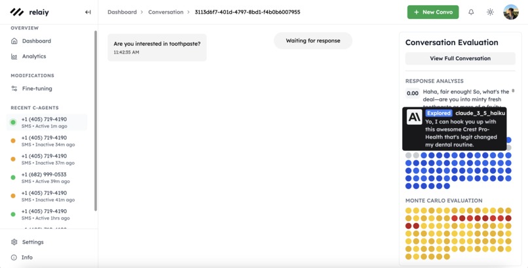Select the agent active 1hrs ago
This screenshot has height=268, width=528.
tap(47, 214)
